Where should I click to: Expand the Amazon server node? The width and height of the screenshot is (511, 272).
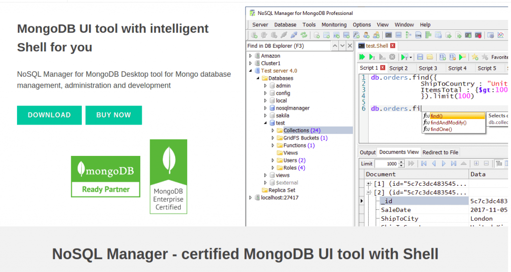pyautogui.click(x=251, y=56)
